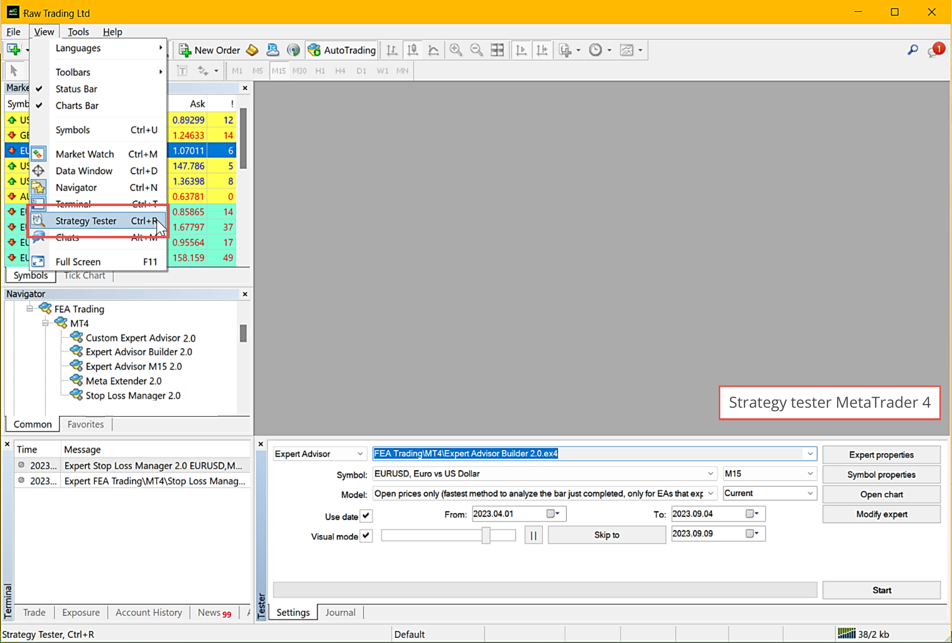Toggle the Use date checkbox

click(x=366, y=516)
